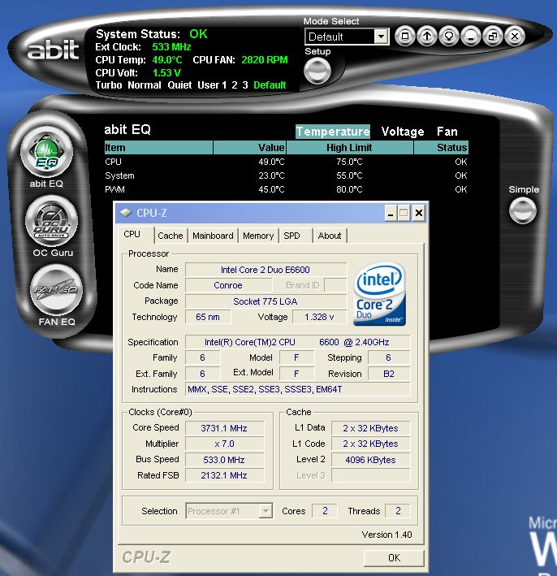This screenshot has height=576, width=557.
Task: Click the Conroe code name field
Action: tap(228, 285)
